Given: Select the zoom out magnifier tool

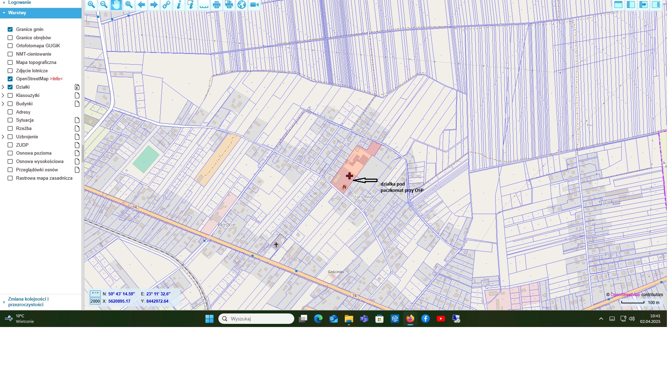Looking at the screenshot, I should 104,5.
